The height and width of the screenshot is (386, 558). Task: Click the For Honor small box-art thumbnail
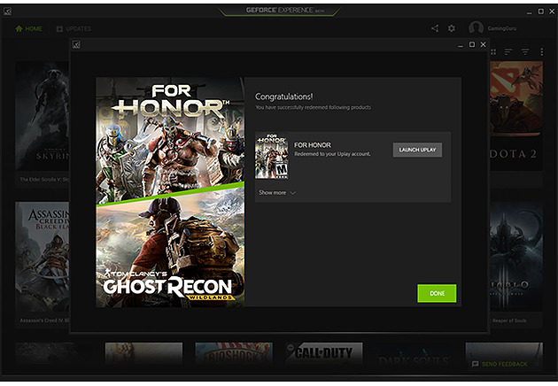[x=272, y=156]
